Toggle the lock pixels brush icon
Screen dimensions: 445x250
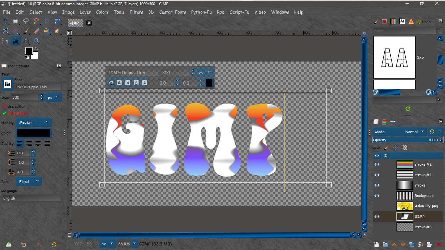(387, 147)
